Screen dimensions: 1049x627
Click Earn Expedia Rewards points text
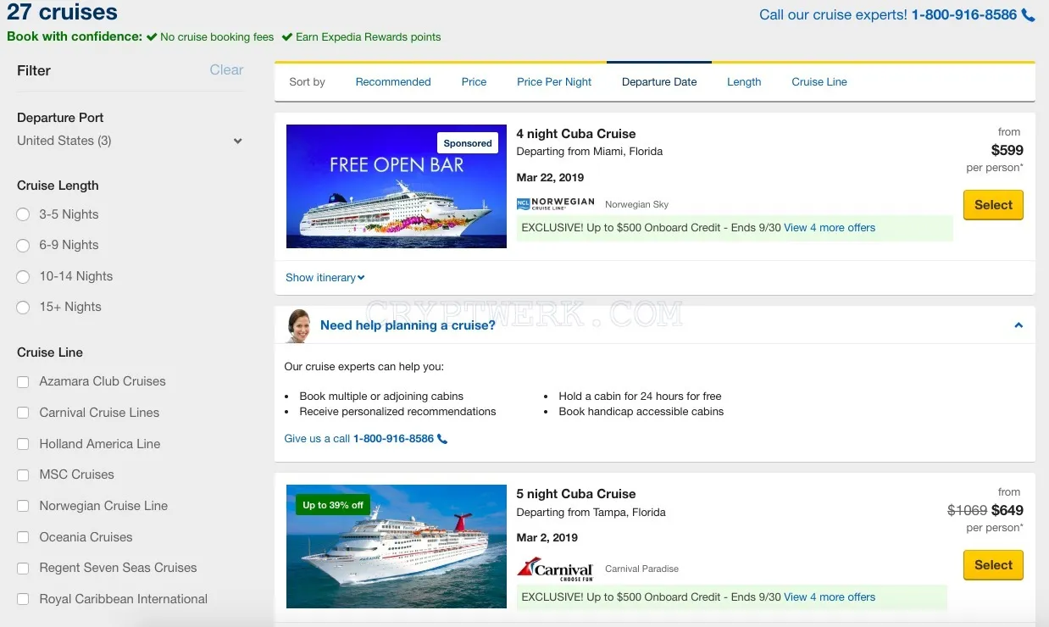pyautogui.click(x=368, y=37)
